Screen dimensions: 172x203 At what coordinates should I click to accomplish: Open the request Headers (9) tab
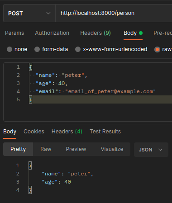pyautogui.click(x=96, y=33)
